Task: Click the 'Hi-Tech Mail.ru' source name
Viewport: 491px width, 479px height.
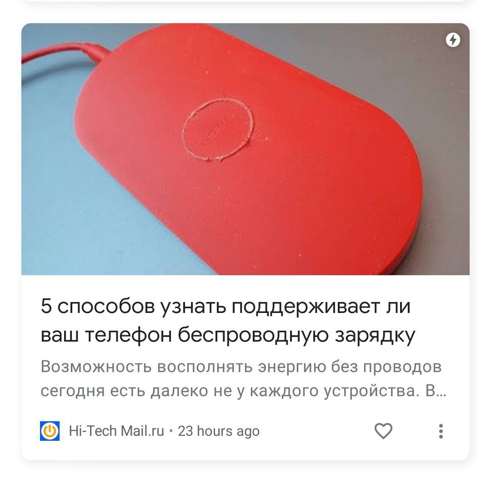Action: (116, 431)
